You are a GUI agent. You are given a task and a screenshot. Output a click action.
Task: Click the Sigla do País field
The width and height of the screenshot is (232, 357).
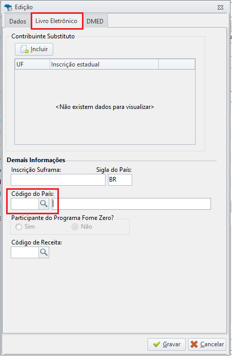[x=120, y=180]
